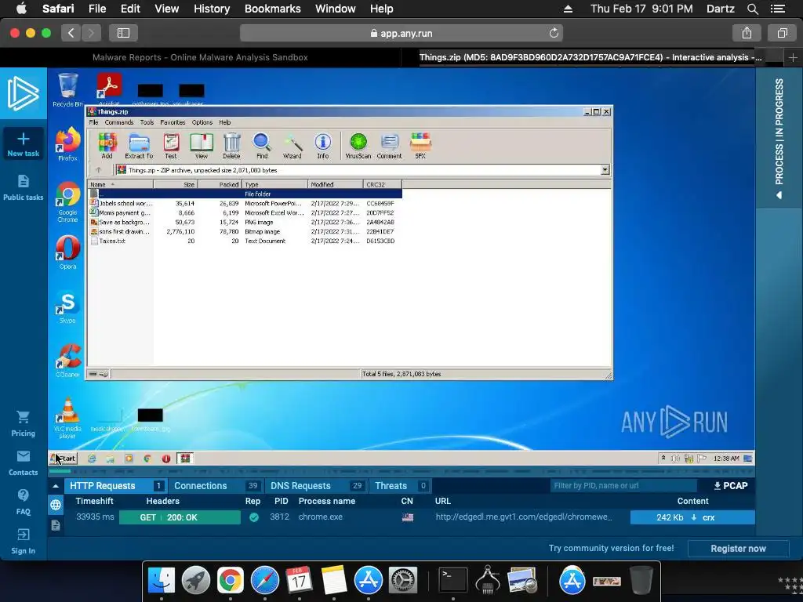
Task: Sort by the Name column header
Action: click(121, 184)
